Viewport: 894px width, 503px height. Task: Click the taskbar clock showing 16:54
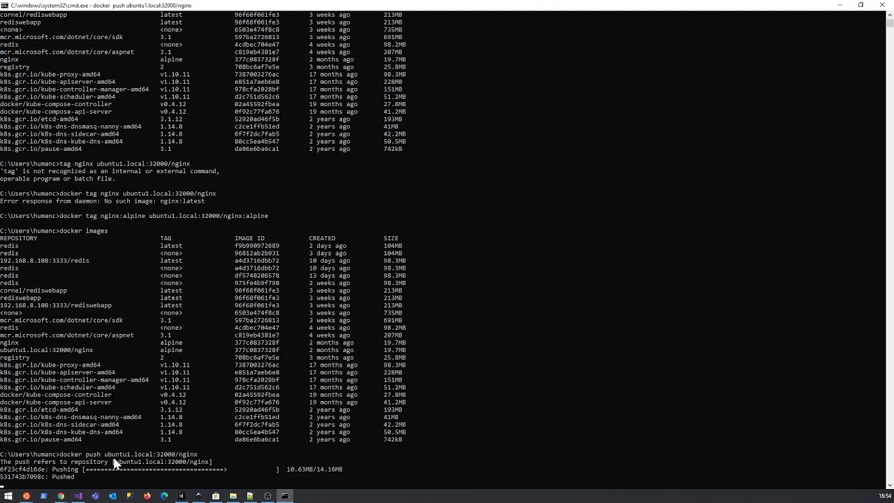(884, 496)
